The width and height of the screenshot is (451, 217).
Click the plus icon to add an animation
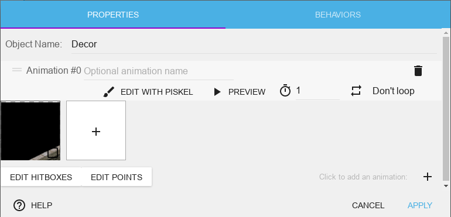tap(428, 177)
